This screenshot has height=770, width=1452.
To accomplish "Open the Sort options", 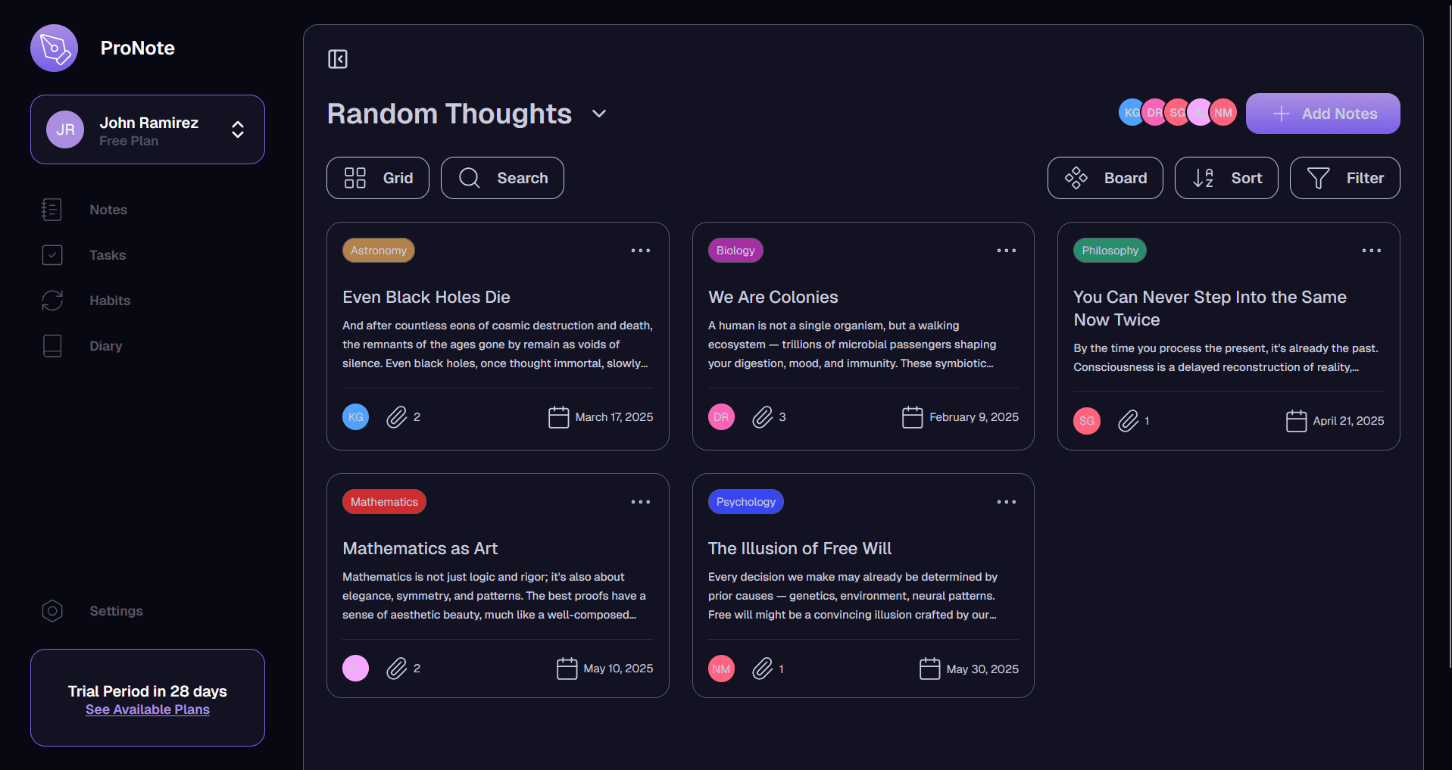I will pyautogui.click(x=1226, y=178).
